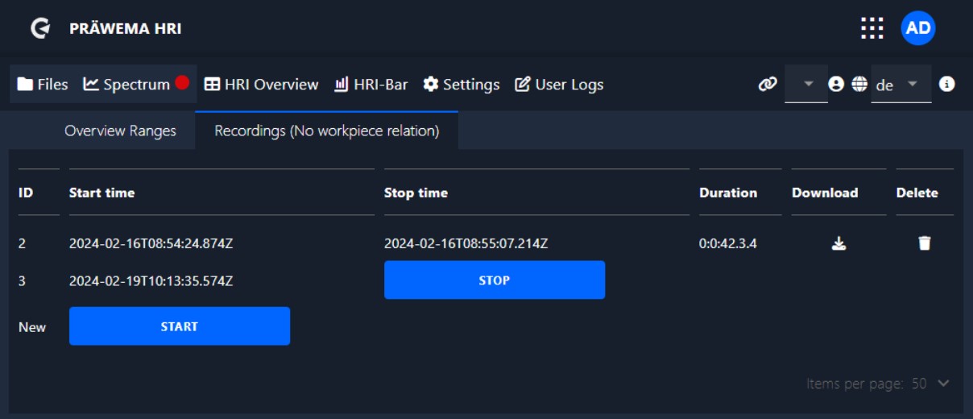Click the AD user avatar
Viewport: 973px width, 419px height.
(x=918, y=28)
